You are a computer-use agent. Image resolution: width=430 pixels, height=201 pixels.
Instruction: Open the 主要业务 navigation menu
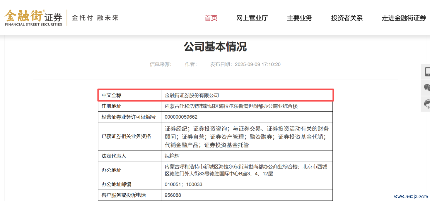299,18
